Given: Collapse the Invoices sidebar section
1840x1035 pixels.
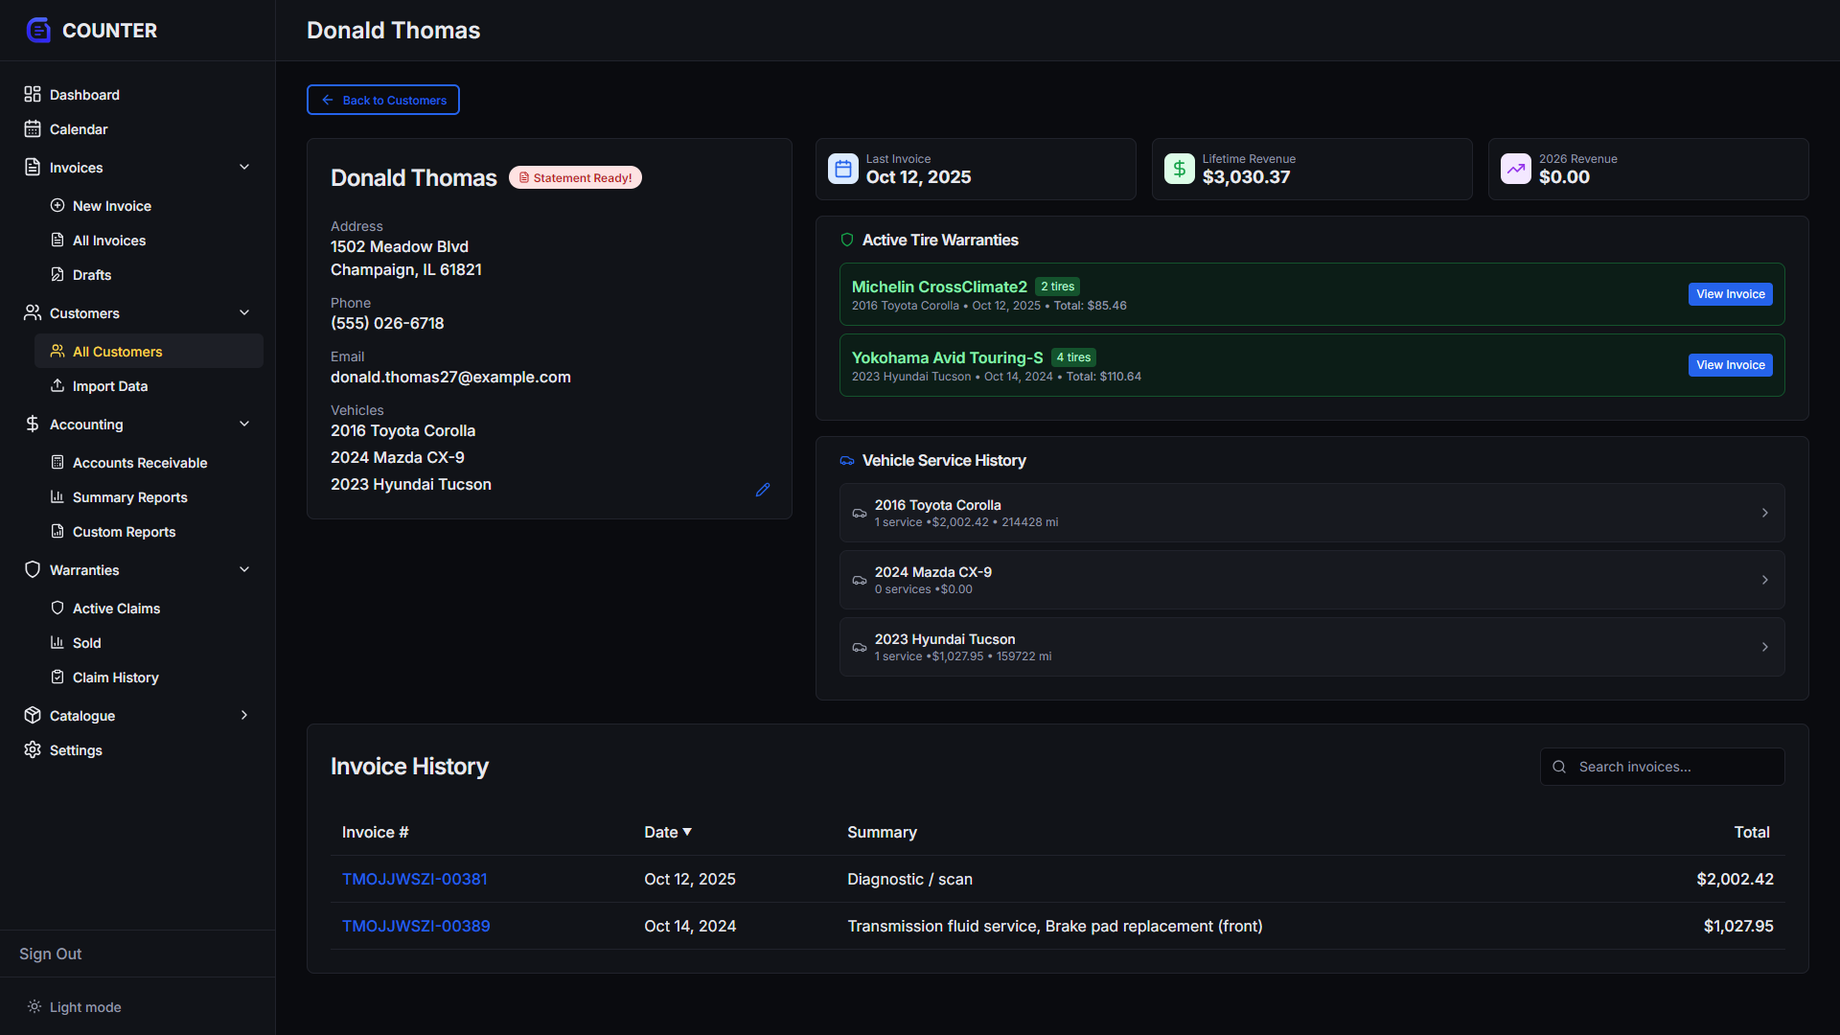Looking at the screenshot, I should pos(244,167).
